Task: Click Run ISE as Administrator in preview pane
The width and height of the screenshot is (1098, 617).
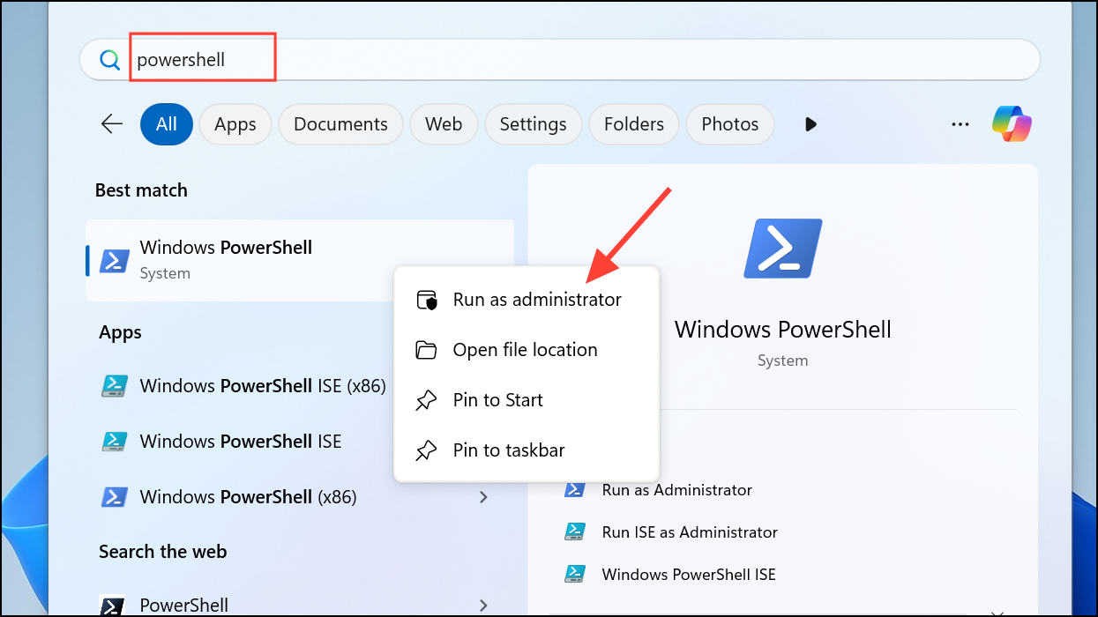Action: 690,532
